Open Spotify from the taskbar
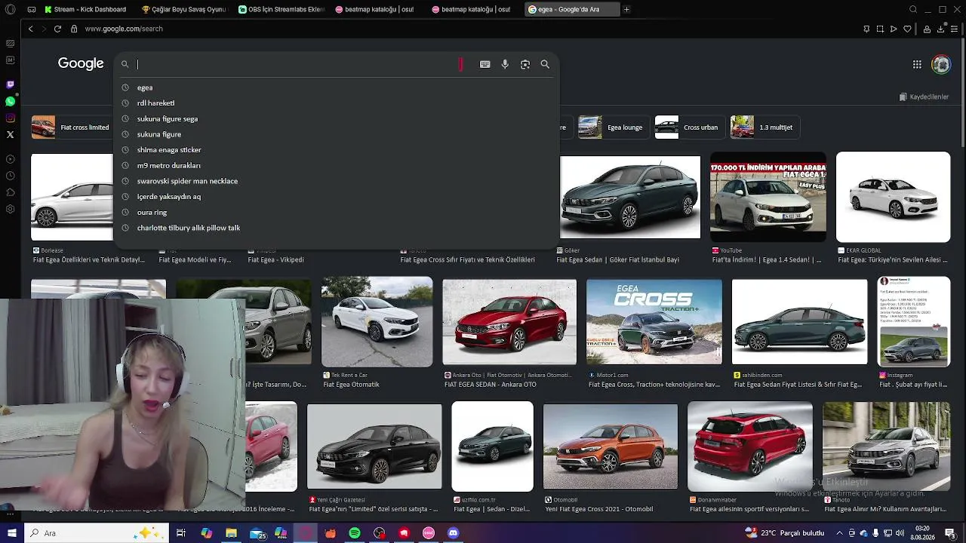966x543 pixels. pos(355,533)
